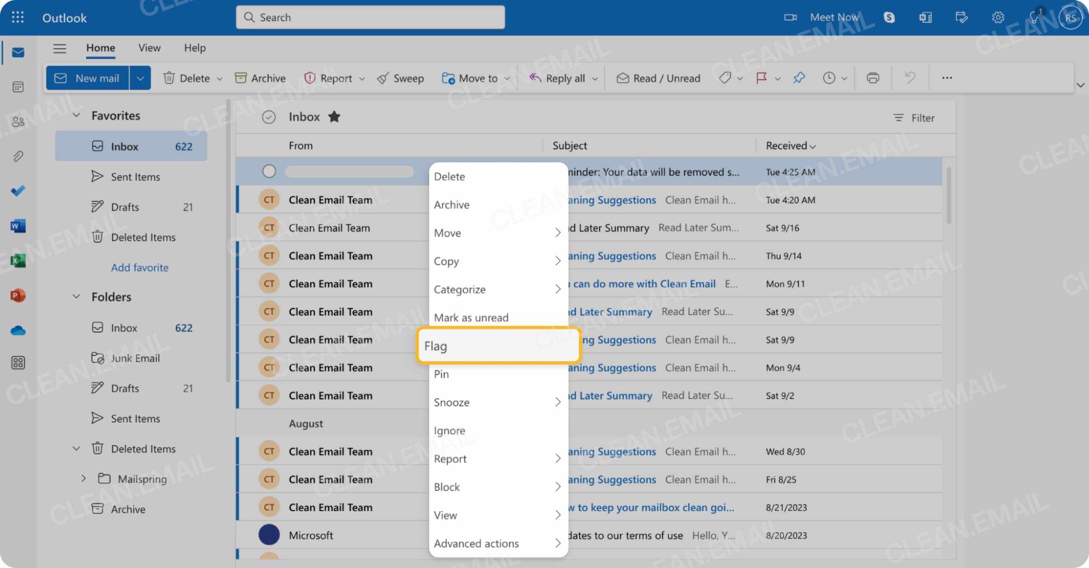Viewport: 1089px width, 568px height.
Task: Launch Word from the side rail
Action: pos(17,226)
